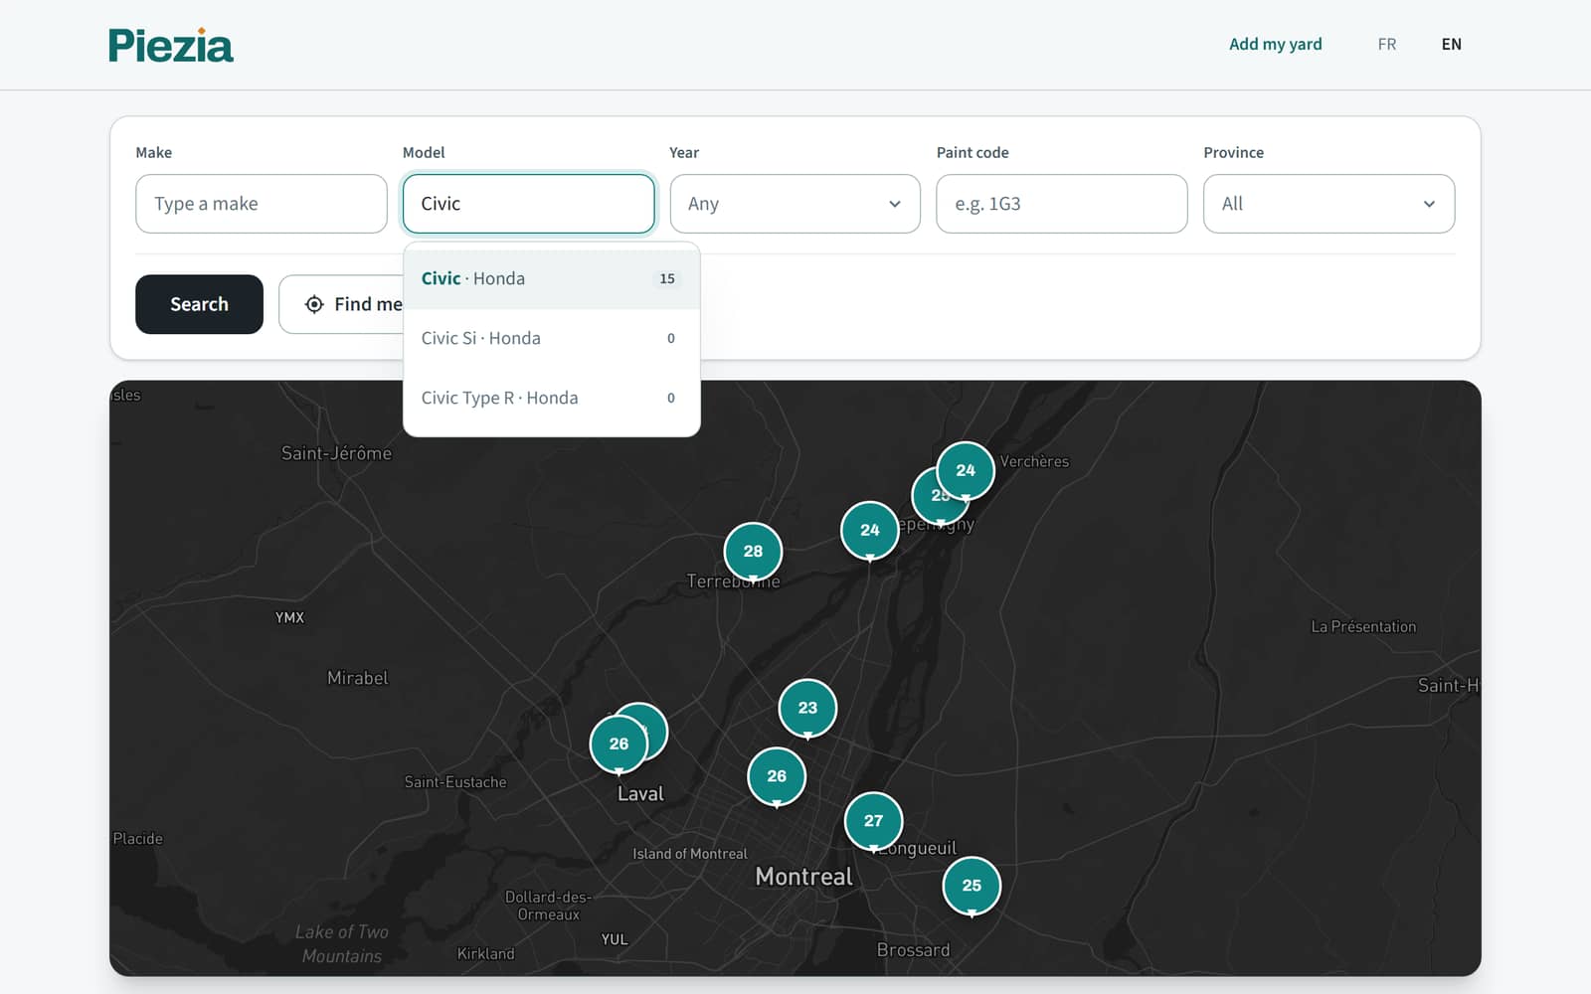Click the Island of Montreal label

coord(690,854)
